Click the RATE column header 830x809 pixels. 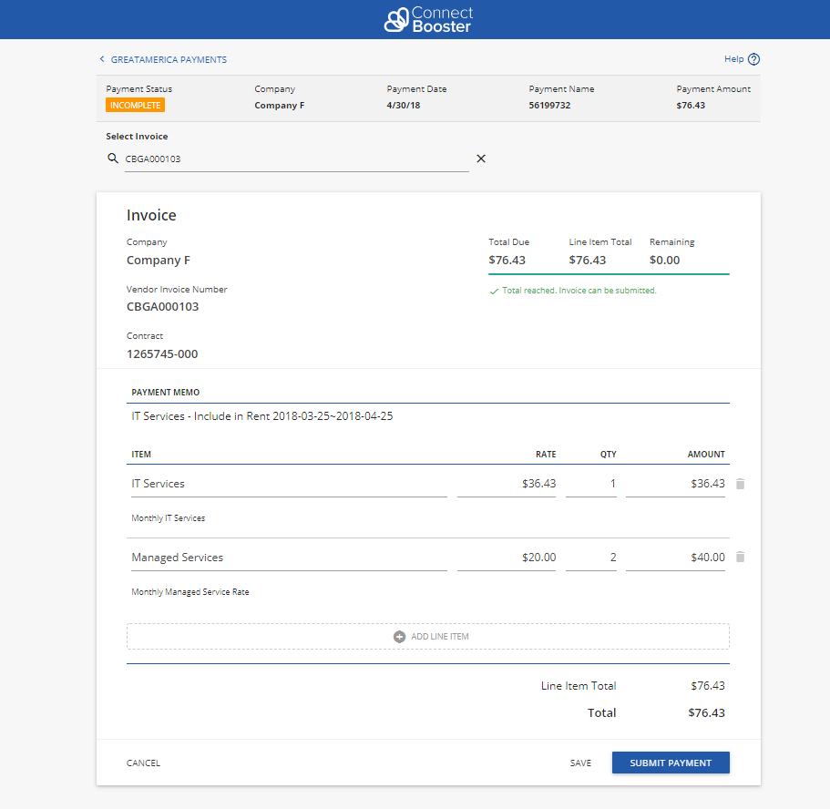tap(546, 455)
